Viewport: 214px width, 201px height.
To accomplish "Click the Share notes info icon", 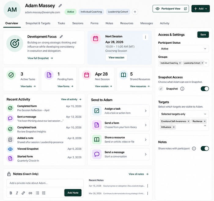I will (194, 148).
